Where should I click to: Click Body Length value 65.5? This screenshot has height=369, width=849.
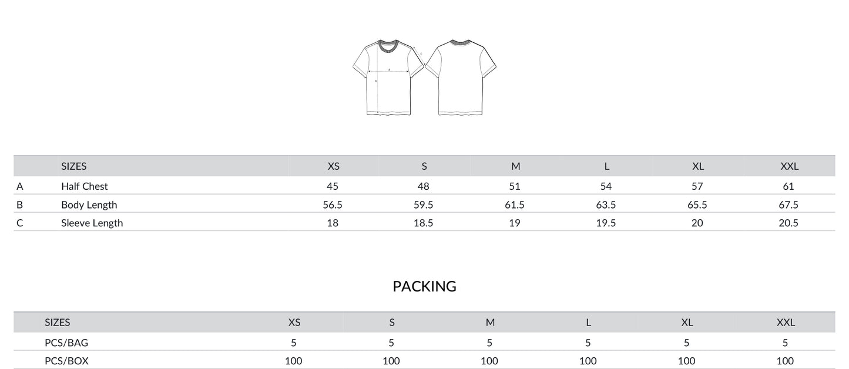tap(697, 205)
